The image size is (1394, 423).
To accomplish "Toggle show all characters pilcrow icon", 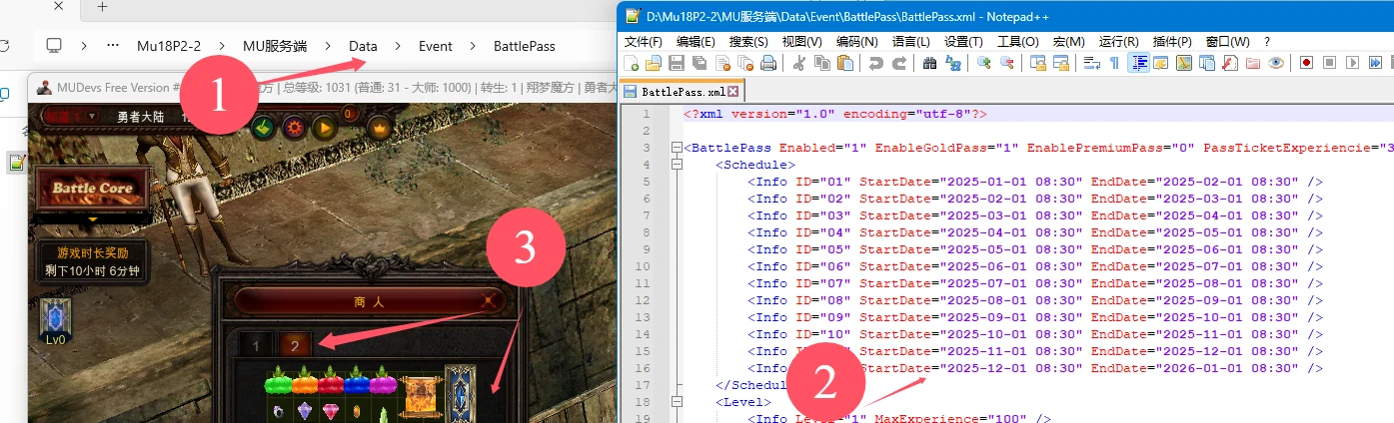I will click(1113, 63).
